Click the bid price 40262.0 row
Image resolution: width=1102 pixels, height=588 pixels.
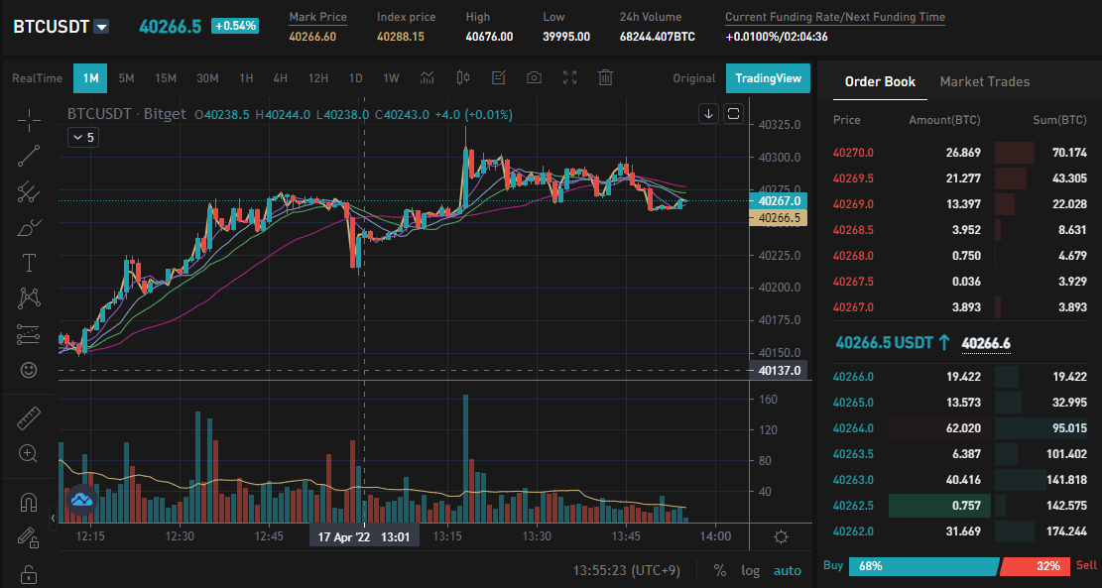pos(959,531)
